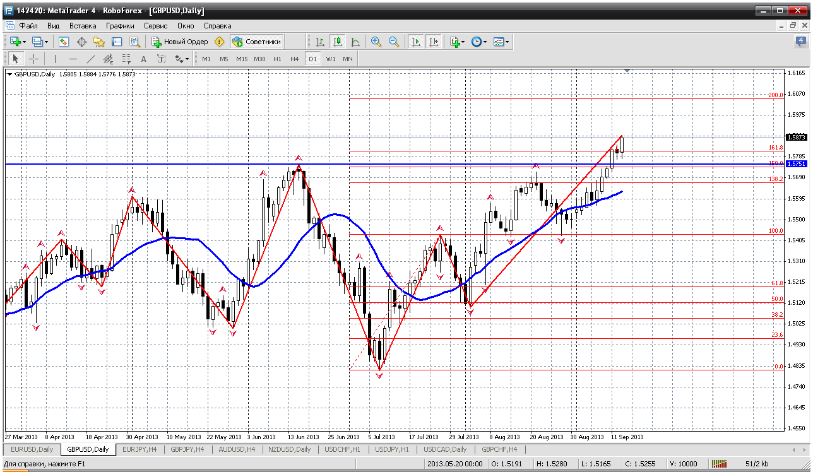
Task: Click the chart shift triangle marker
Action: point(627,70)
